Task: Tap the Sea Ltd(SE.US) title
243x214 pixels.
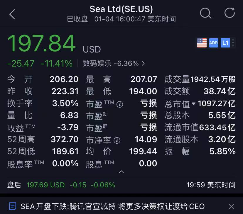Action: (x=121, y=9)
